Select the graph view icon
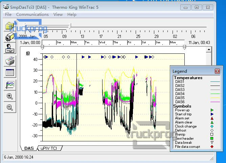 (10, 85)
